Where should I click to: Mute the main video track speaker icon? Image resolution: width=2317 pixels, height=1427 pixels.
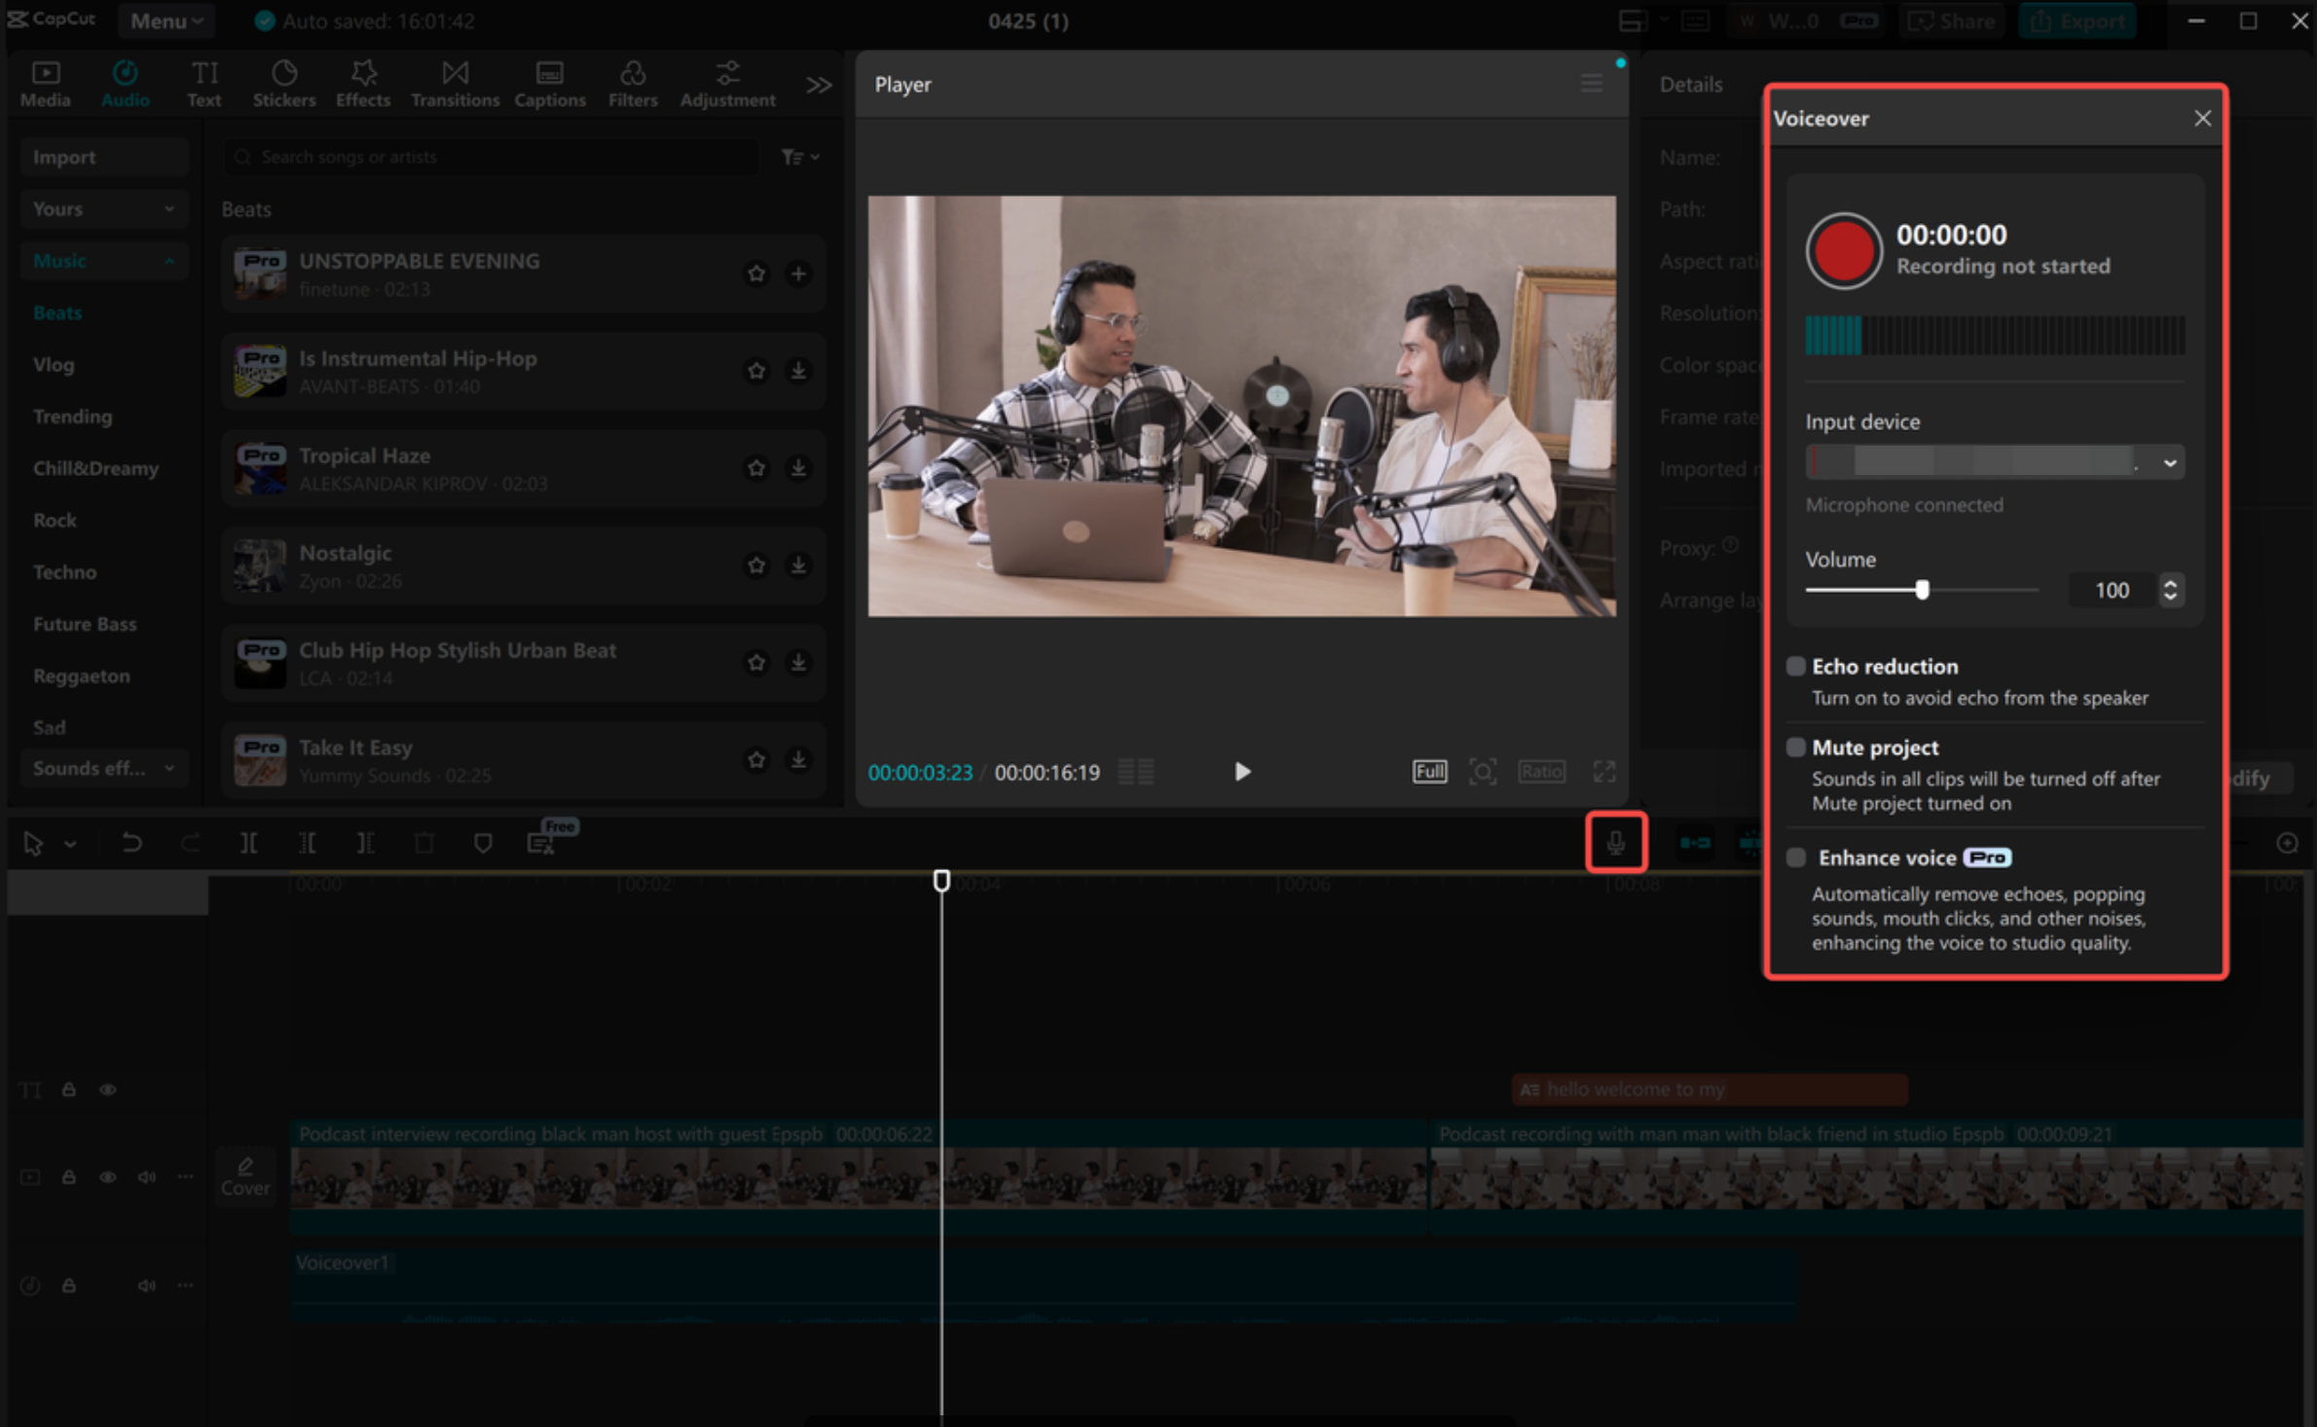(x=146, y=1177)
